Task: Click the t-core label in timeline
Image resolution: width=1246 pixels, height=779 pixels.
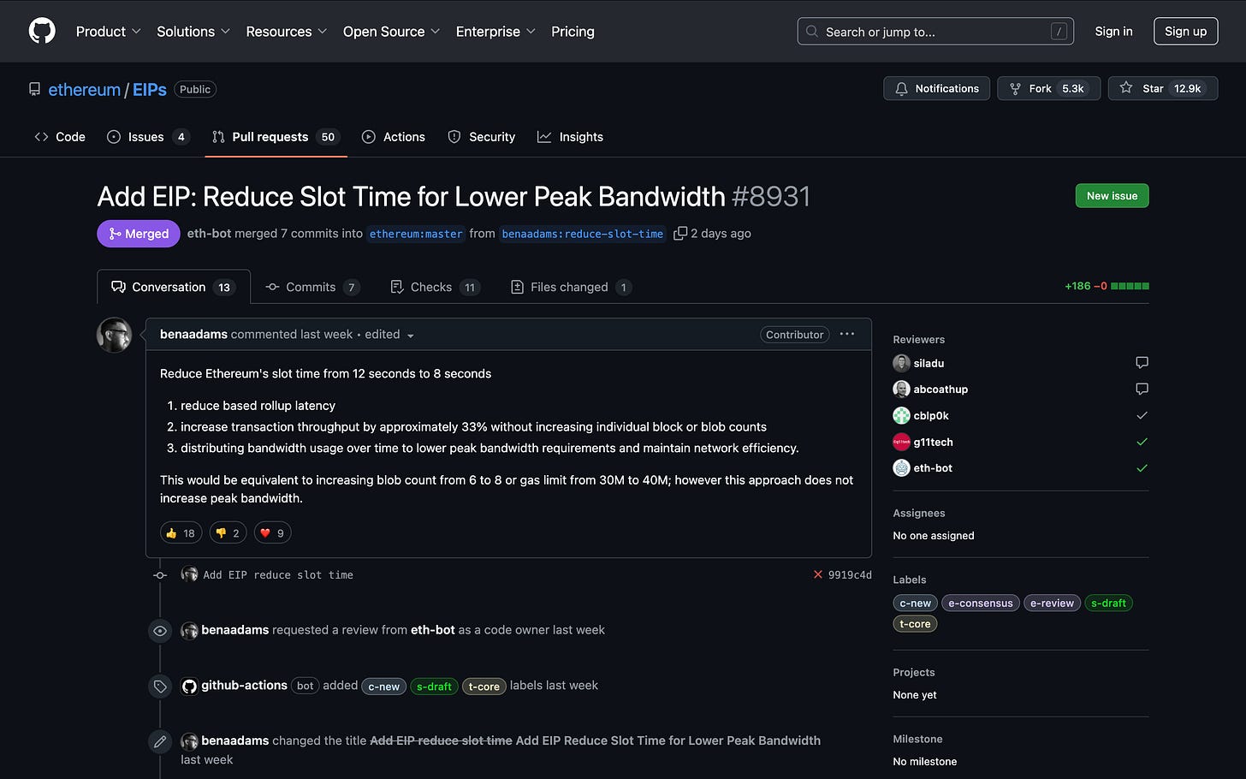Action: [x=484, y=687]
